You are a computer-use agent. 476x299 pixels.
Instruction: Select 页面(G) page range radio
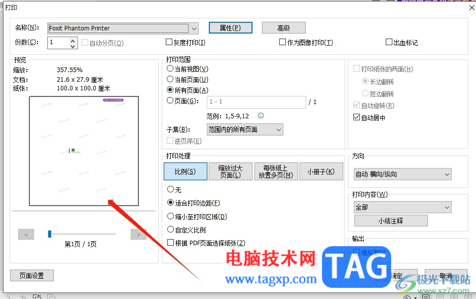(170, 101)
